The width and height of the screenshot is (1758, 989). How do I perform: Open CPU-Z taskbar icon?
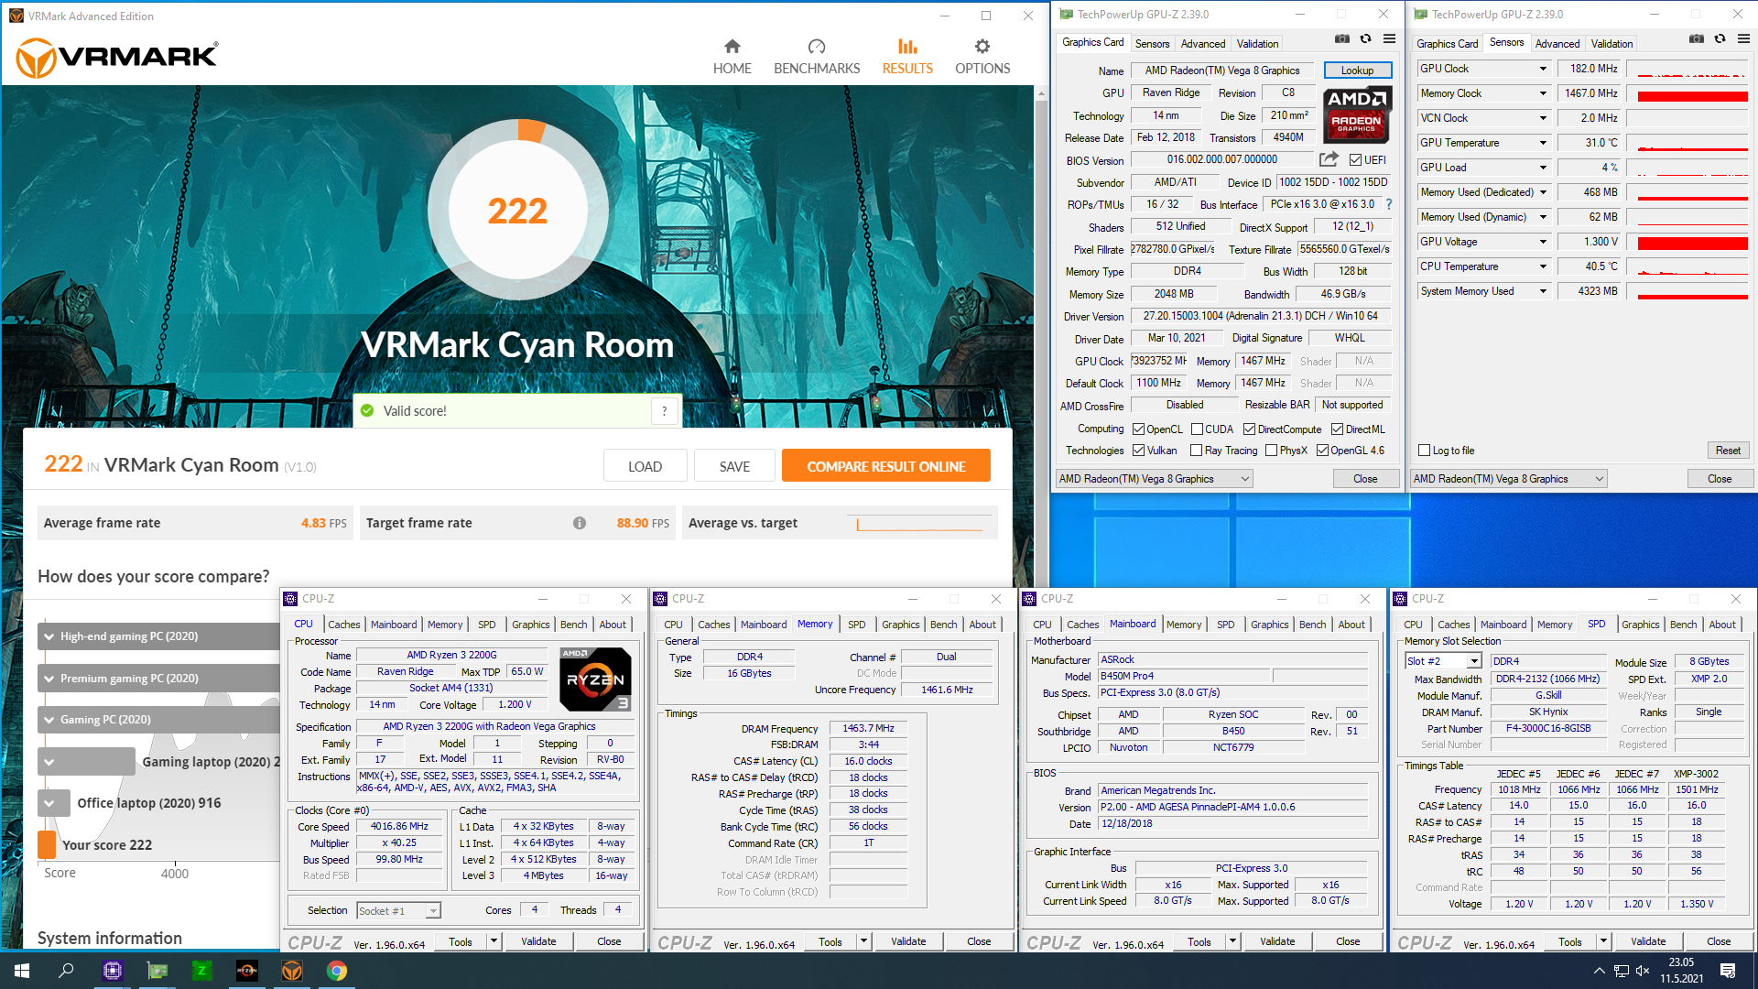113,971
